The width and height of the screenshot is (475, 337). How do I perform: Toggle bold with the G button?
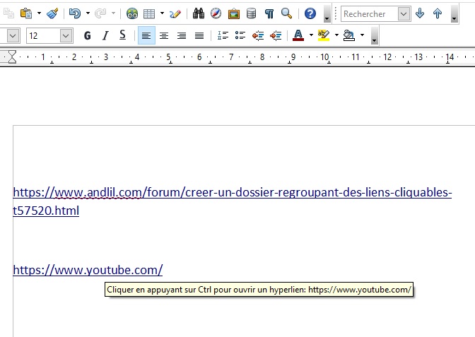click(87, 35)
